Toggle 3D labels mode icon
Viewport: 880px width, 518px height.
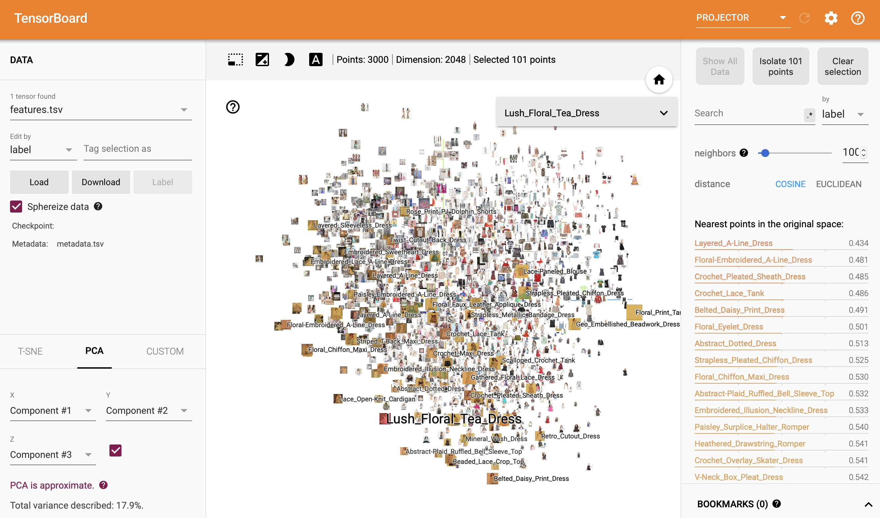click(316, 60)
